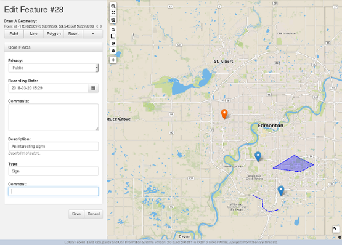Click the 'Edmonton' city label on map
342x245 pixels.
point(271,126)
